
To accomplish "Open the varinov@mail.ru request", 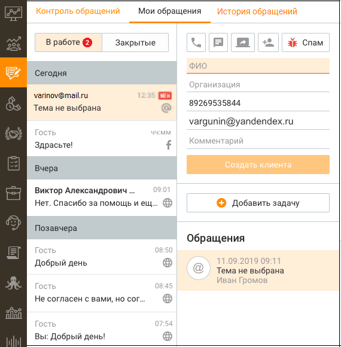I will (x=102, y=102).
